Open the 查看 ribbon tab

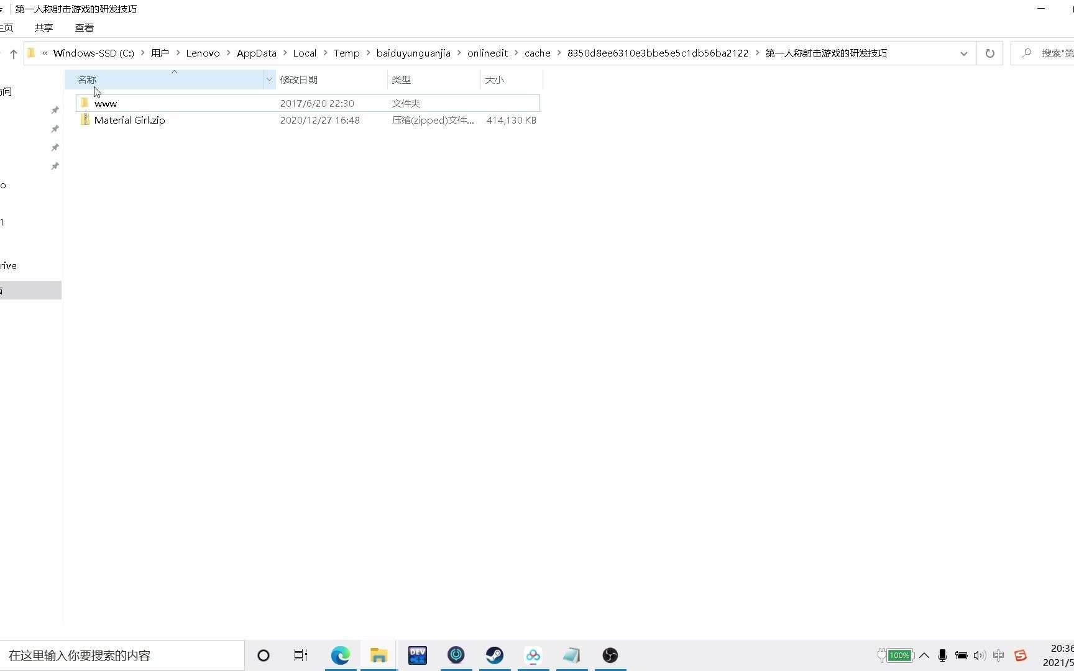pyautogui.click(x=85, y=28)
